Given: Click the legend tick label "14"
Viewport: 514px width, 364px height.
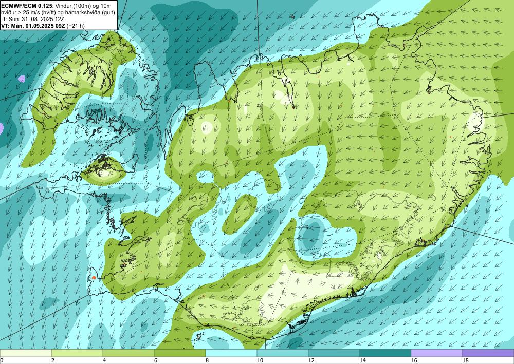Looking at the screenshot, I should (362, 361).
